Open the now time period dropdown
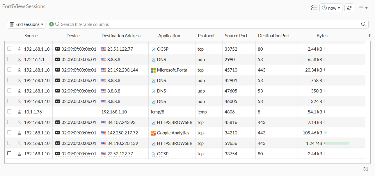This screenshot has width=375, height=176. point(331,8)
